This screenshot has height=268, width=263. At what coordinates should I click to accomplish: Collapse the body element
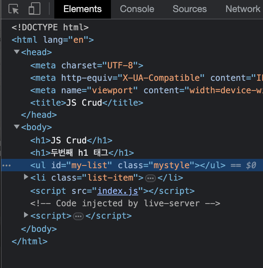(17, 127)
